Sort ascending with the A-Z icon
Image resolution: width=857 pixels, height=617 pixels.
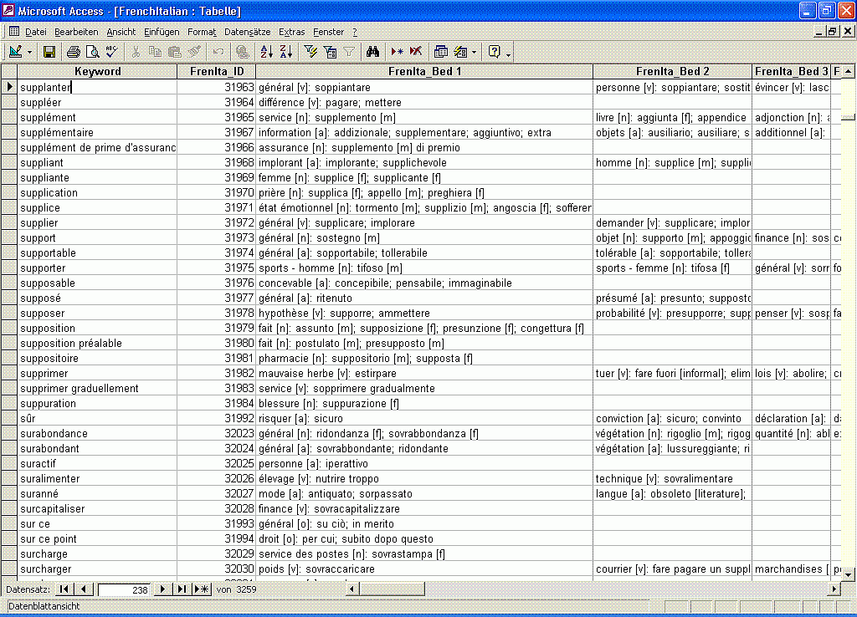tap(267, 52)
